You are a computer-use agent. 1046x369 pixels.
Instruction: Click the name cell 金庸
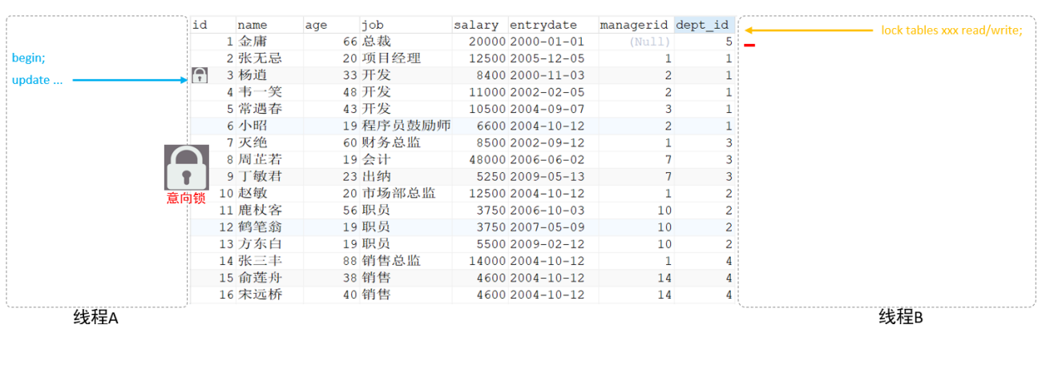pyautogui.click(x=252, y=42)
